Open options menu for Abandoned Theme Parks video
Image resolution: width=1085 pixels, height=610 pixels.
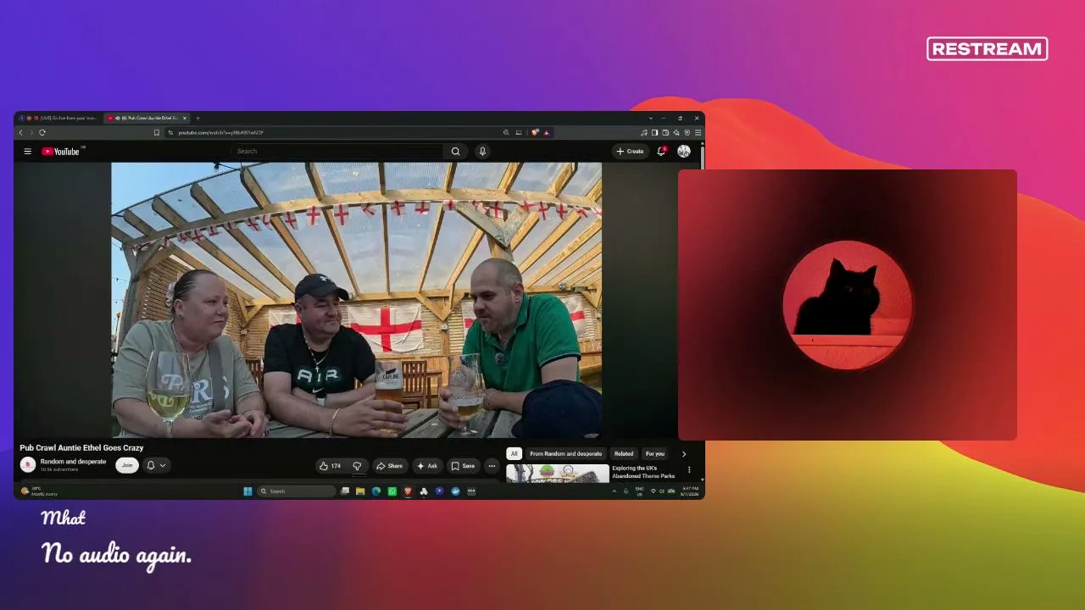(689, 469)
